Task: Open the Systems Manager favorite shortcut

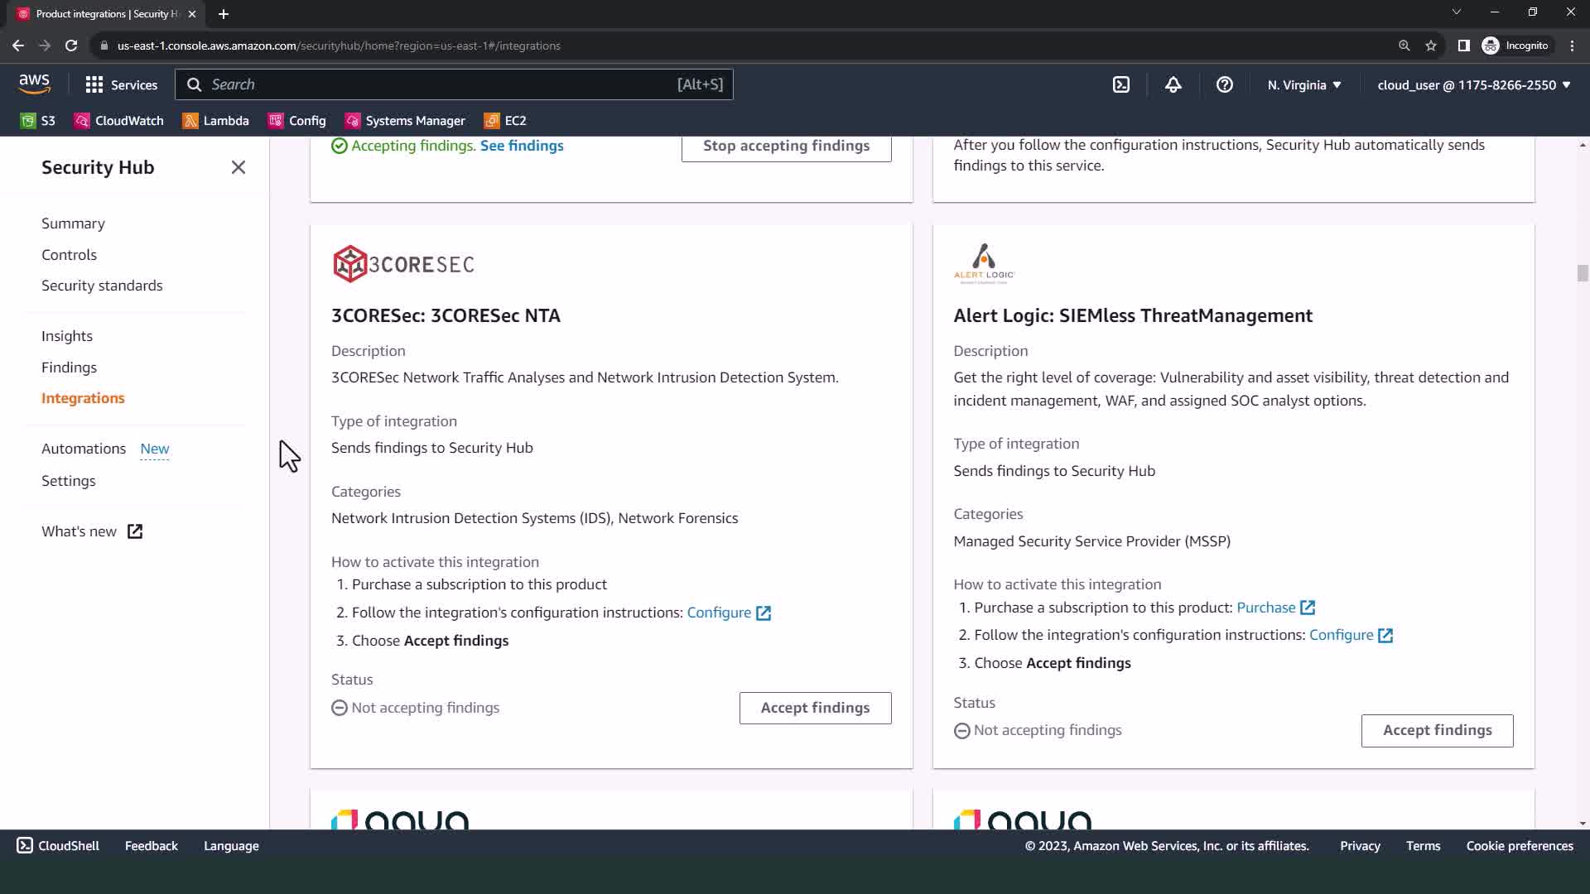Action: click(x=405, y=121)
